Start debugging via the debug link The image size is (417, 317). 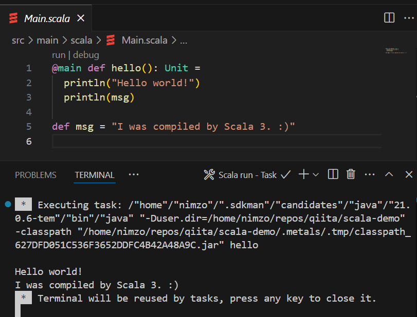[86, 54]
